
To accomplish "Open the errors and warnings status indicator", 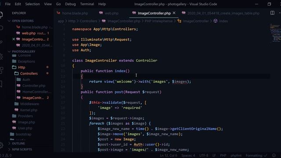I will coord(6,155).
